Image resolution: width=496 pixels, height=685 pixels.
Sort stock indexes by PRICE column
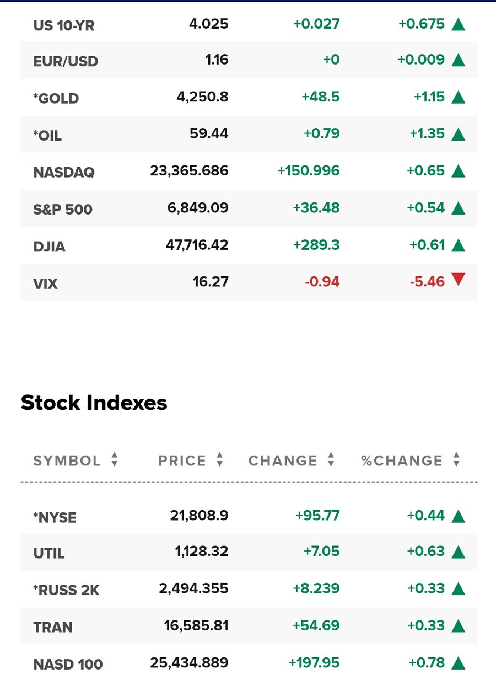click(190, 461)
